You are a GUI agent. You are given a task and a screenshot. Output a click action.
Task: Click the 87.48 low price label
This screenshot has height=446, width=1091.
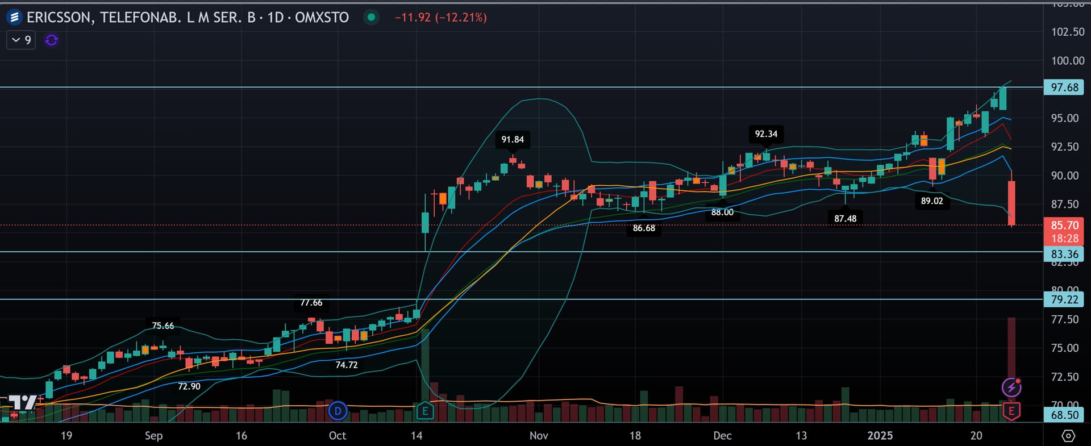[846, 219]
